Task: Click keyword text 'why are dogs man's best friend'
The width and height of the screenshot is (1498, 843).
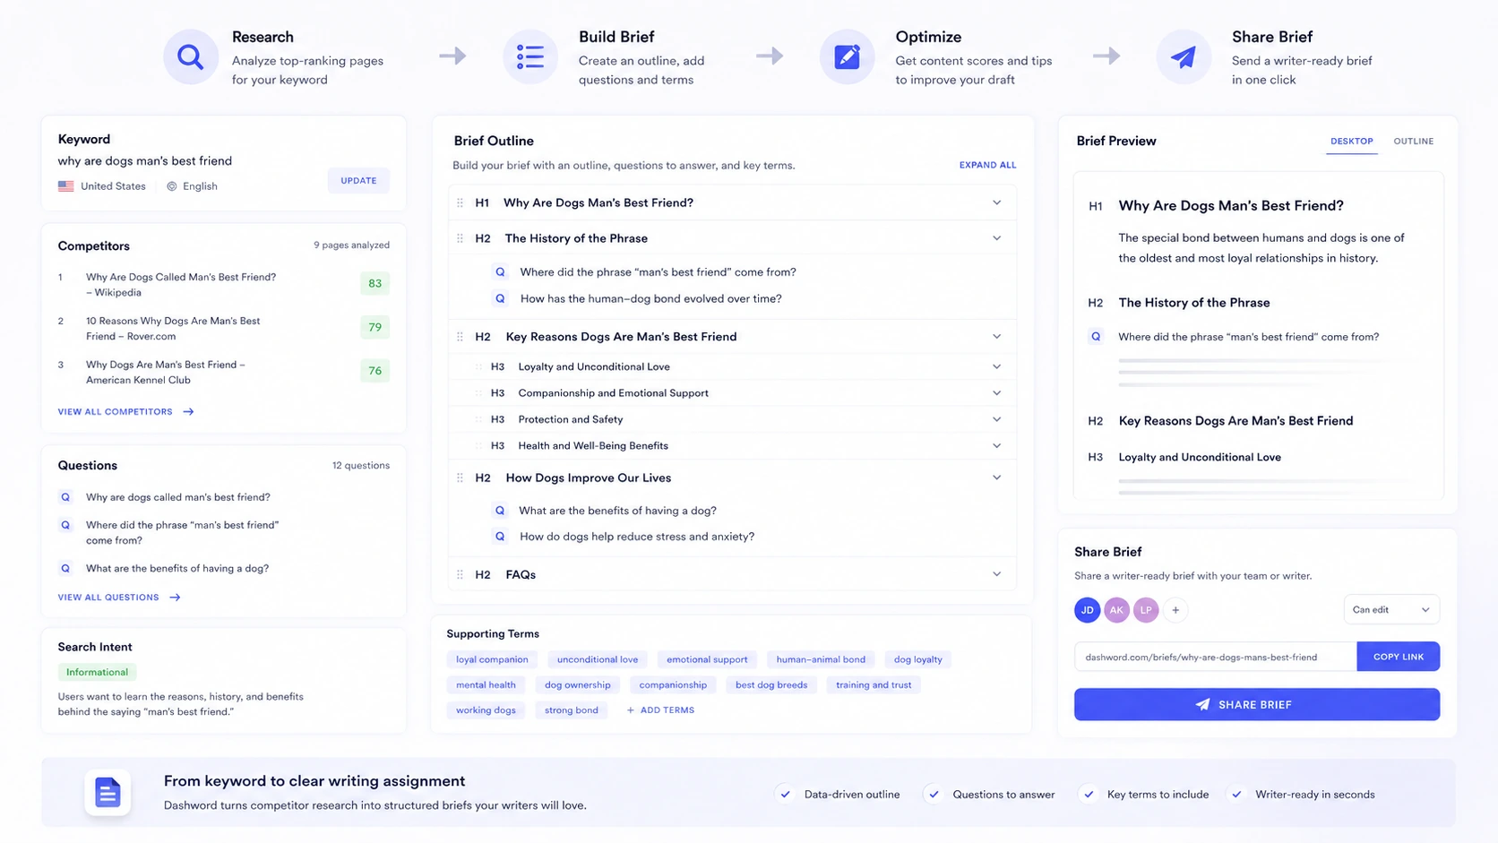Action: click(x=145, y=161)
